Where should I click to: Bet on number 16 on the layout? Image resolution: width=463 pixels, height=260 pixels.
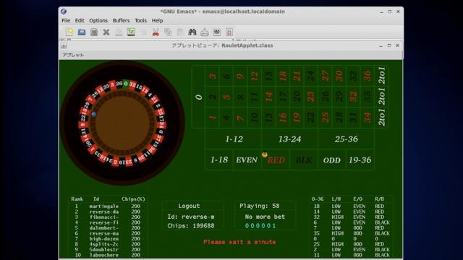click(x=283, y=117)
